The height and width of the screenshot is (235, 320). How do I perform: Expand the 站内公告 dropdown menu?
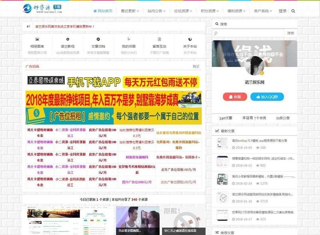pyautogui.click(x=156, y=11)
